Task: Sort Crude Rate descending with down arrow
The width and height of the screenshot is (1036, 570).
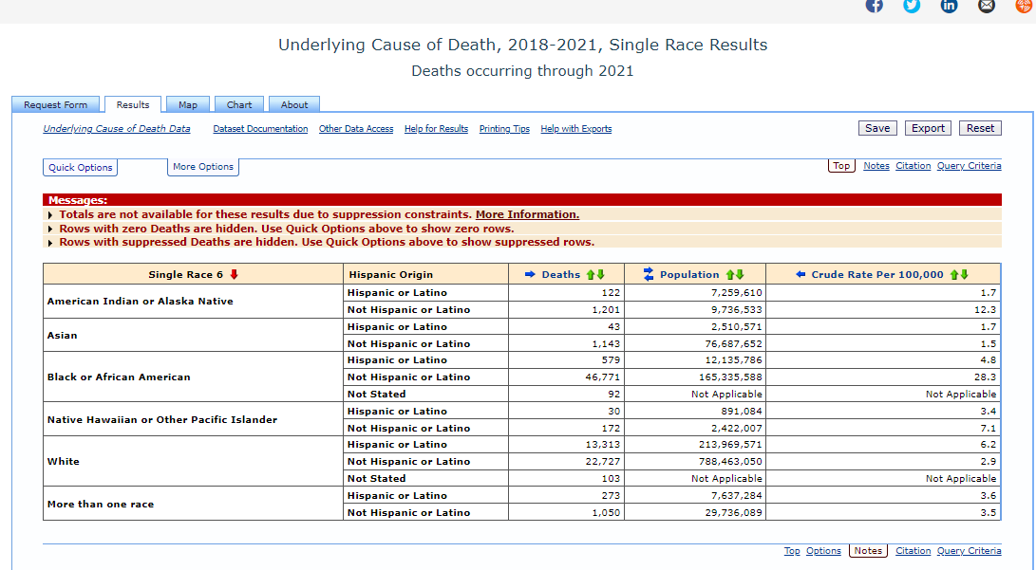Action: (x=965, y=274)
